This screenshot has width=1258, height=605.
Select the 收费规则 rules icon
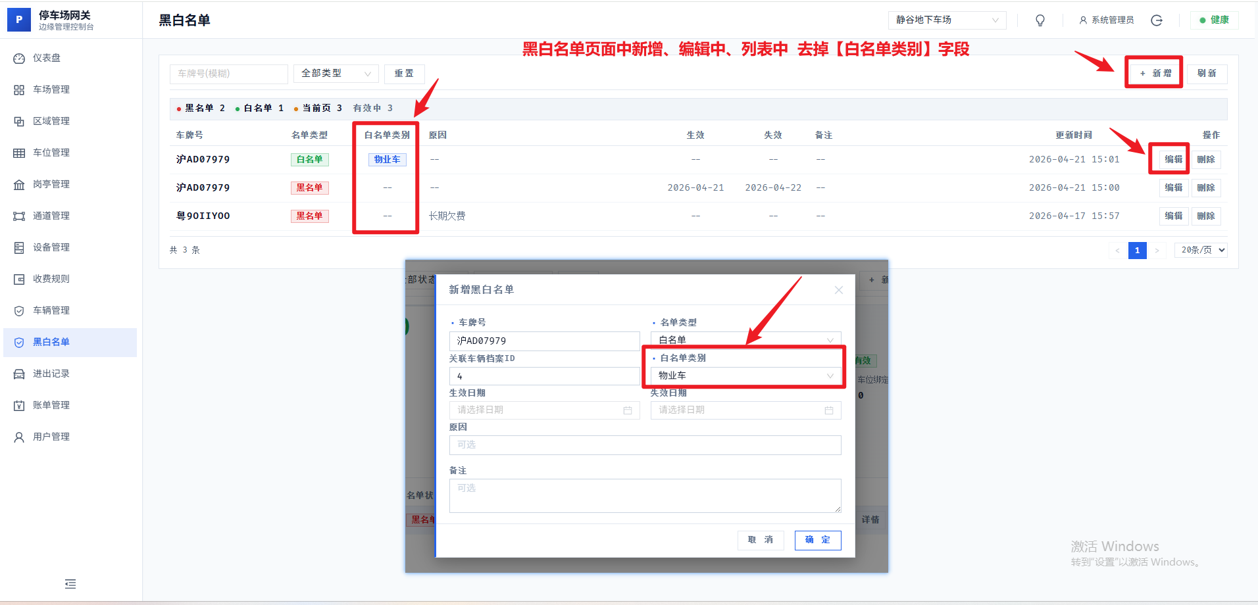click(x=18, y=279)
